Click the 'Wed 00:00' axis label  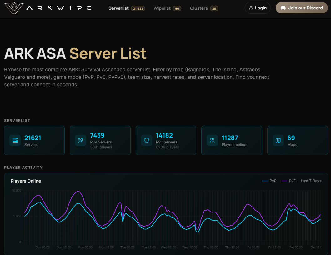(168, 247)
